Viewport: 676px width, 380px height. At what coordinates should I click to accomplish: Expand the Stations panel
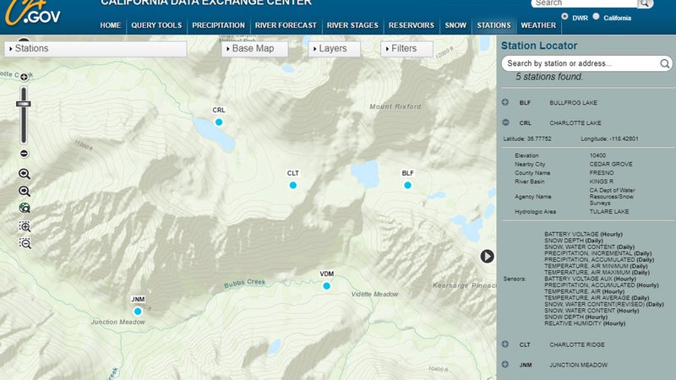coord(95,49)
